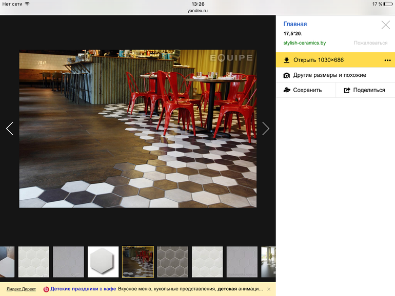
Task: Open more size options via three dots
Action: 387,60
